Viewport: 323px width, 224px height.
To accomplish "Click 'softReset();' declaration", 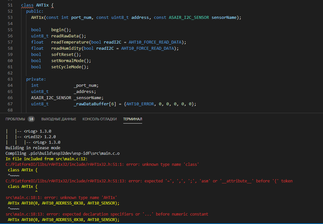I will (x=66, y=55).
